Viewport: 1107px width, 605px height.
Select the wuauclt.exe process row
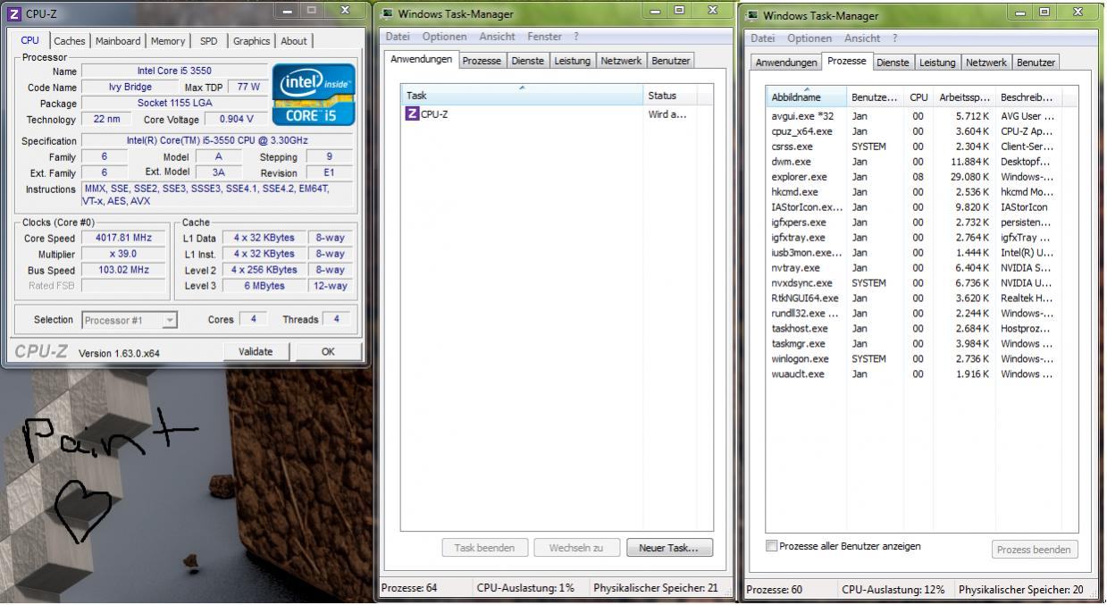[x=922, y=374]
